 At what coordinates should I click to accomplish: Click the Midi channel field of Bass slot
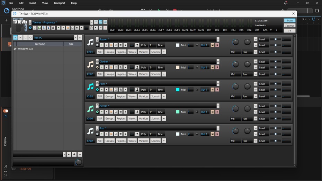click(190, 134)
